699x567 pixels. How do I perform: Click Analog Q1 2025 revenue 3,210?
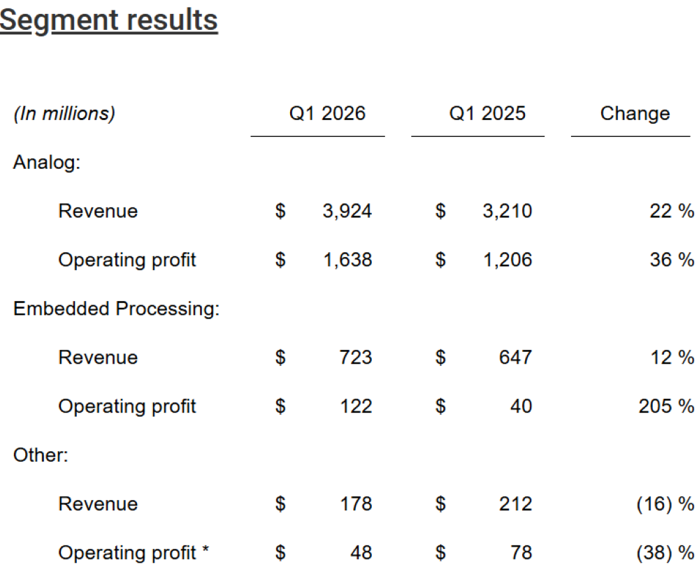[507, 212]
